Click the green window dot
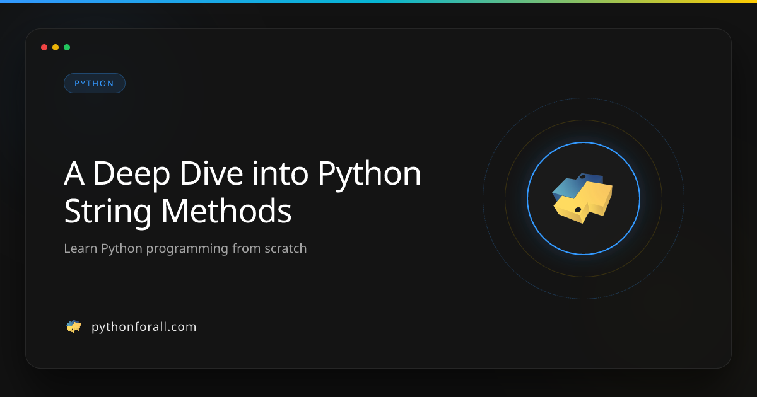The height and width of the screenshot is (397, 757). point(67,47)
